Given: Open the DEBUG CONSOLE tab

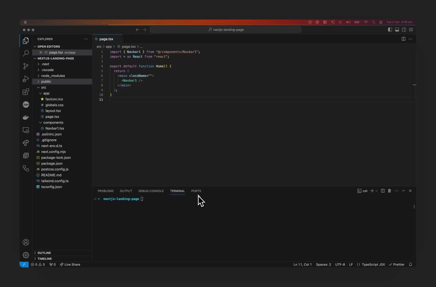Looking at the screenshot, I should click(151, 191).
